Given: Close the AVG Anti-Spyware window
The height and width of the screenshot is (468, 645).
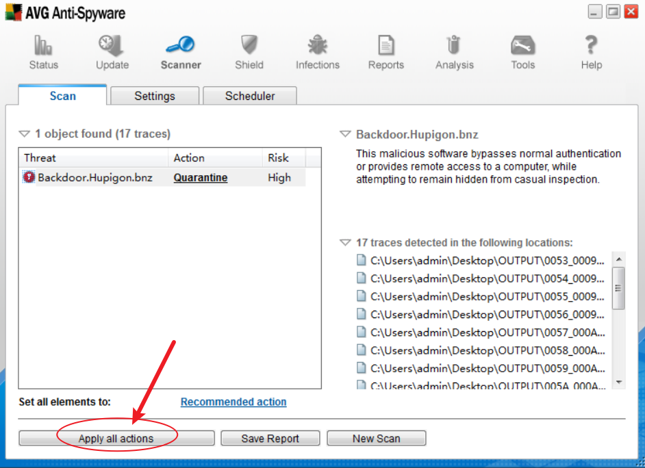Looking at the screenshot, I should 631,12.
